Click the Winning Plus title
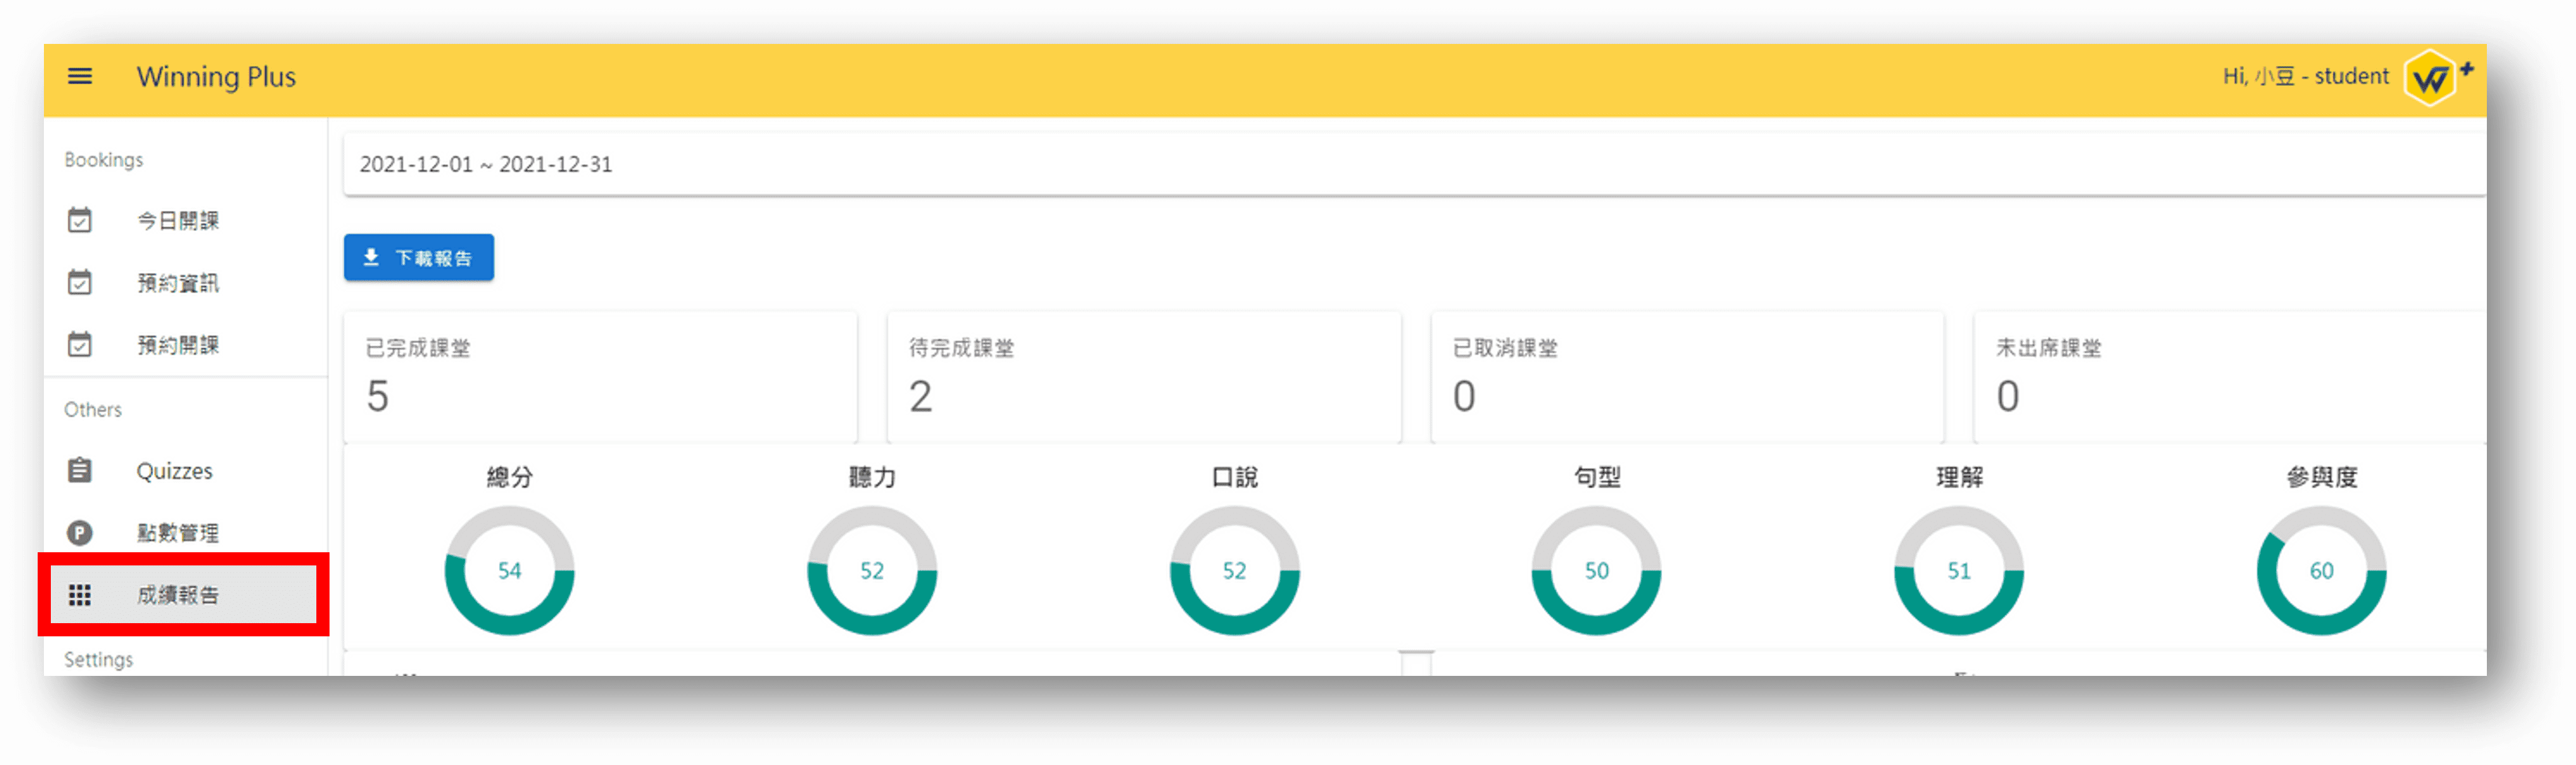 [x=216, y=77]
